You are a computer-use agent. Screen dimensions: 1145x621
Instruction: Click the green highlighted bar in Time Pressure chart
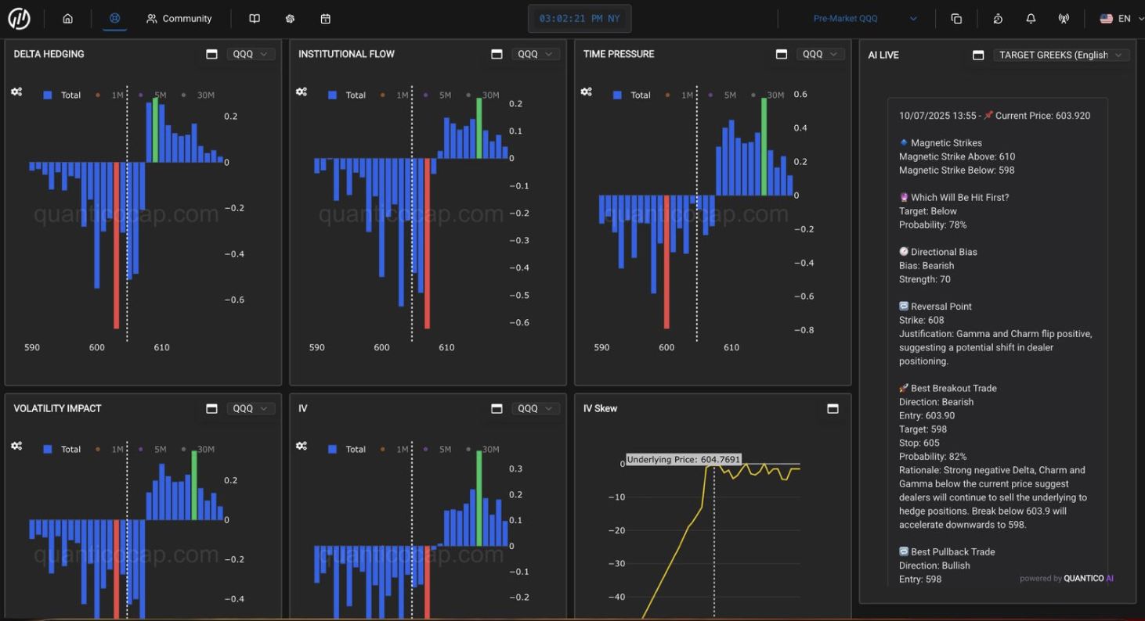click(764, 145)
